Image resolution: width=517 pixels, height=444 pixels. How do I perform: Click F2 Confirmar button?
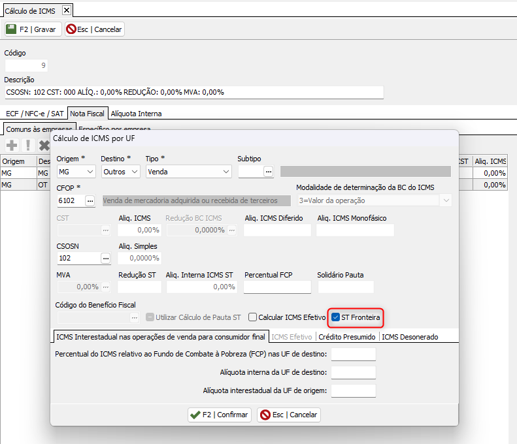coord(220,415)
